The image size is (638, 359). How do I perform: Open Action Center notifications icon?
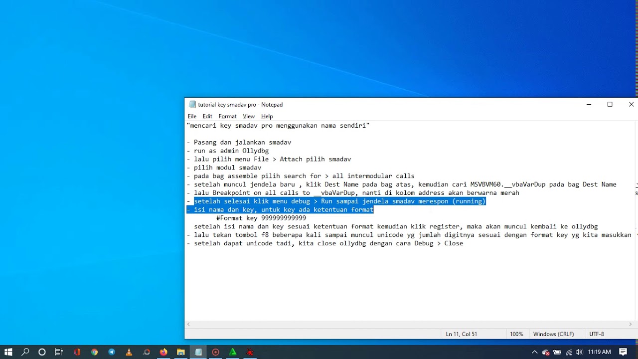623,352
